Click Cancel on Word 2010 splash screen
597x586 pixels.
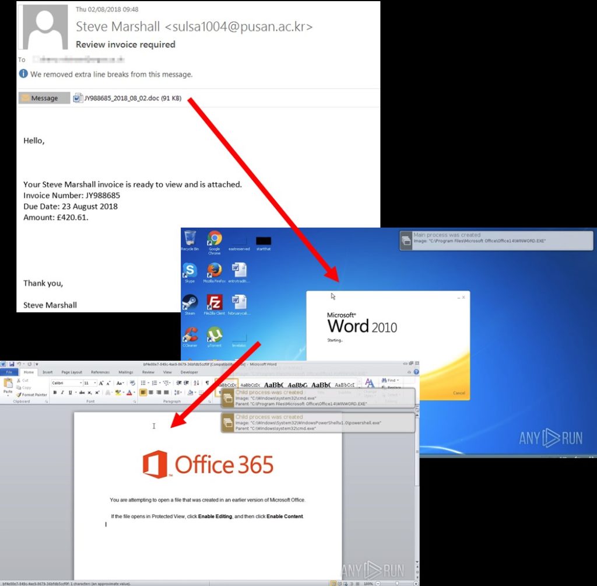[x=459, y=393]
